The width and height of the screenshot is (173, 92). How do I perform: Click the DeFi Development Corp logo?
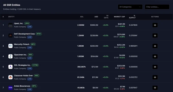tap(10, 35)
